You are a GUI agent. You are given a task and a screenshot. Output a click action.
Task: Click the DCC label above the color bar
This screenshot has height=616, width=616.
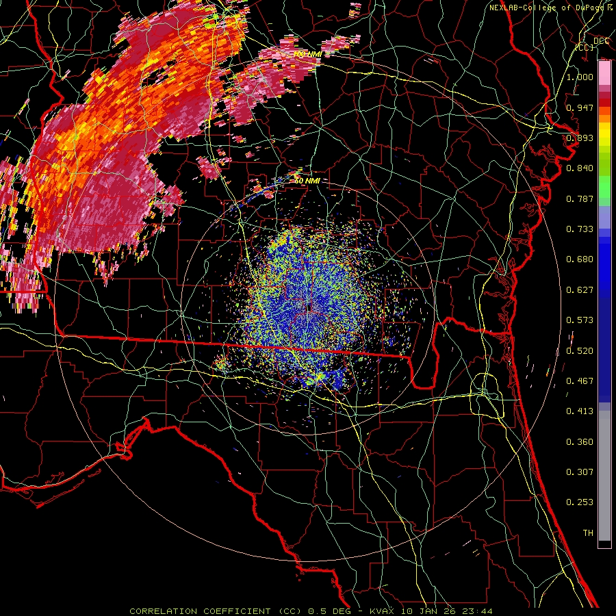602,41
